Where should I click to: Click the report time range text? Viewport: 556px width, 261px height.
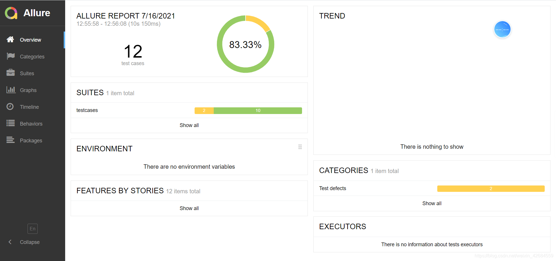[118, 24]
